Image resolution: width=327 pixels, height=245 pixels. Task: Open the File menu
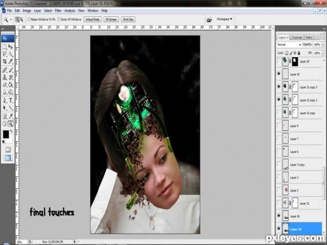click(9, 10)
